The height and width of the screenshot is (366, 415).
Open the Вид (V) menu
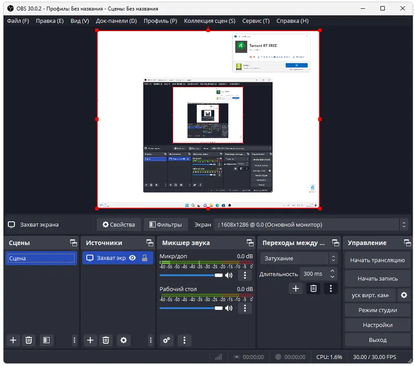[80, 21]
